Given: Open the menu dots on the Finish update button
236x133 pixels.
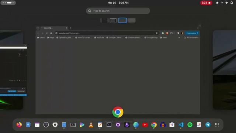Looking at the screenshot, I should [197, 33].
